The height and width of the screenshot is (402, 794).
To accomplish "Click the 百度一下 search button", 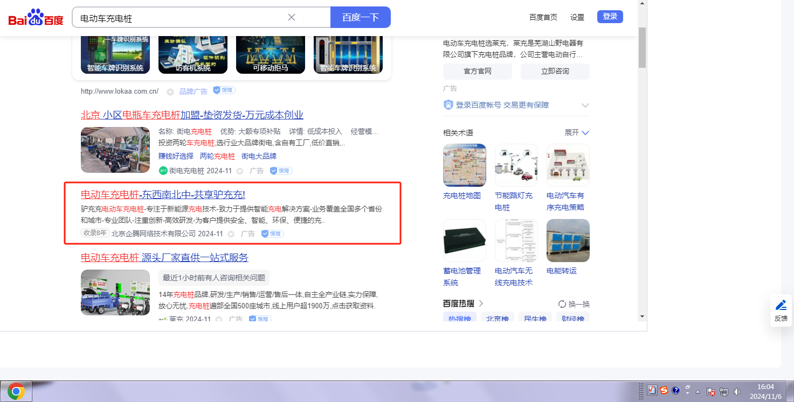I will coord(361,17).
